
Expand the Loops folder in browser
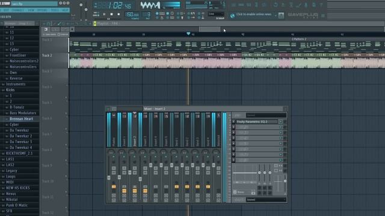tap(3, 176)
